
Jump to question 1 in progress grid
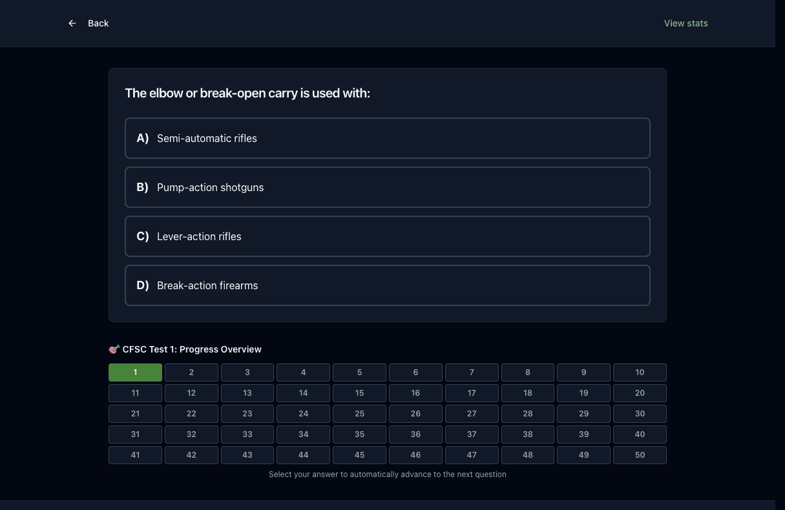135,372
